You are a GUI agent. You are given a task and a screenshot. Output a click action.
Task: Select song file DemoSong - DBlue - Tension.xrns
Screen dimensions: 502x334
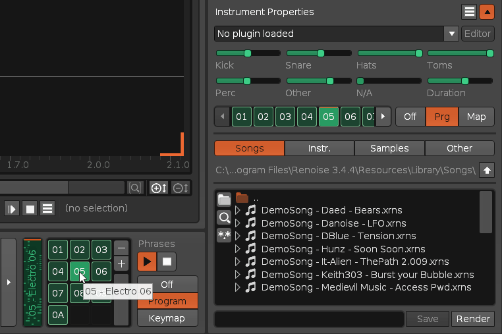point(339,236)
